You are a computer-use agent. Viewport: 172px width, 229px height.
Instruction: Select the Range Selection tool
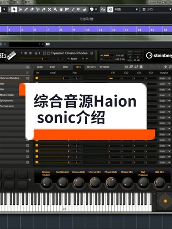[x=20, y=9]
